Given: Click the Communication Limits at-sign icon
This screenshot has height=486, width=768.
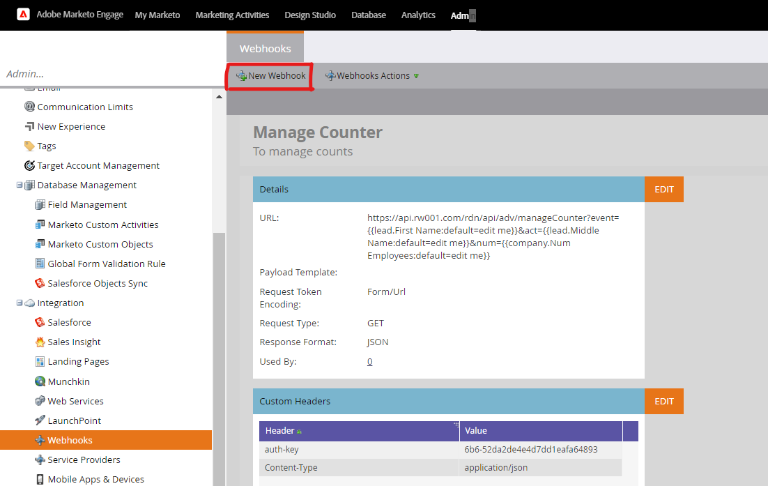Looking at the screenshot, I should point(29,106).
